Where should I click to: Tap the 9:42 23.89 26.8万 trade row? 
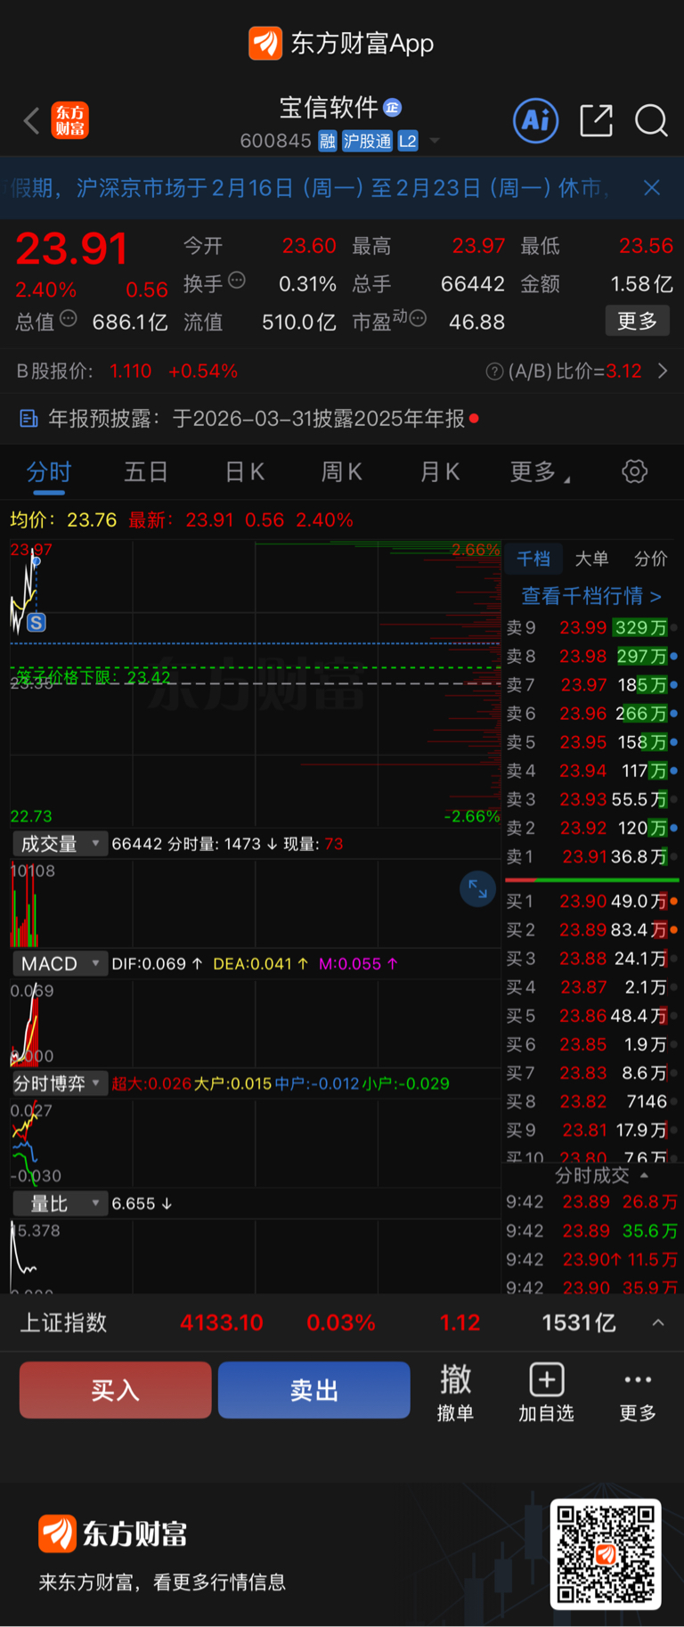coord(592,1202)
